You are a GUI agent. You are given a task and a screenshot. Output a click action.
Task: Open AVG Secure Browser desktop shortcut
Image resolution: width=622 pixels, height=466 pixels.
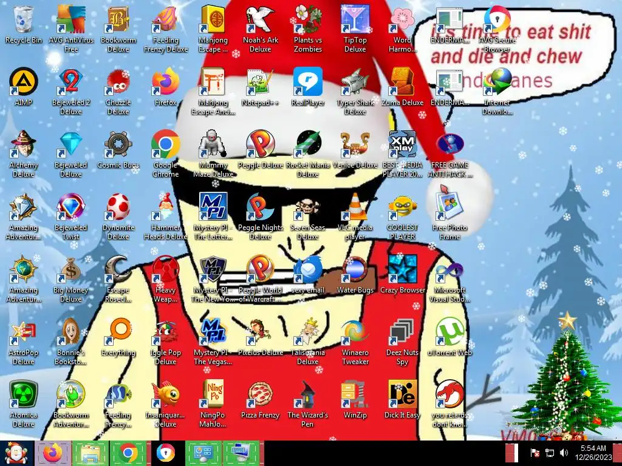497,29
